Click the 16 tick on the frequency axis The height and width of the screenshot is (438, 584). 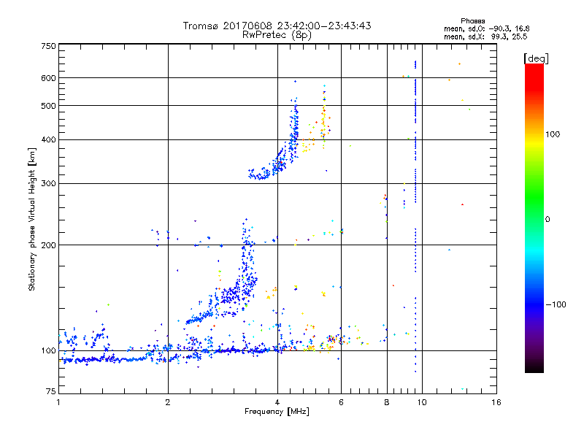[x=496, y=402]
